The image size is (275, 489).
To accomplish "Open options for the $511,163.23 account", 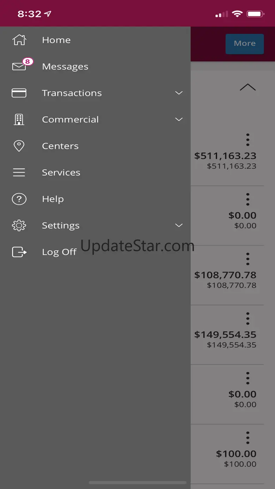I will pos(248,140).
